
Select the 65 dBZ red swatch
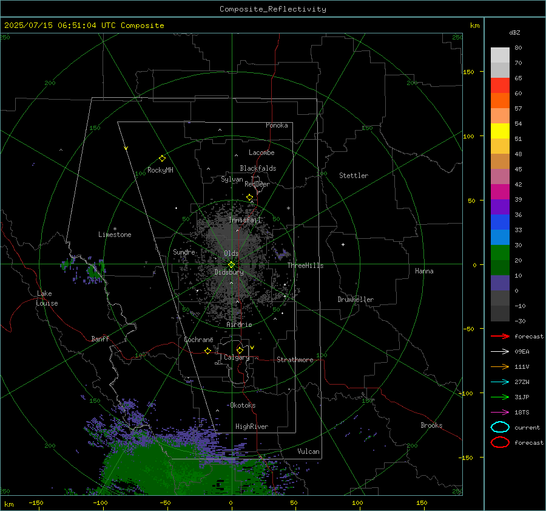pyautogui.click(x=500, y=86)
